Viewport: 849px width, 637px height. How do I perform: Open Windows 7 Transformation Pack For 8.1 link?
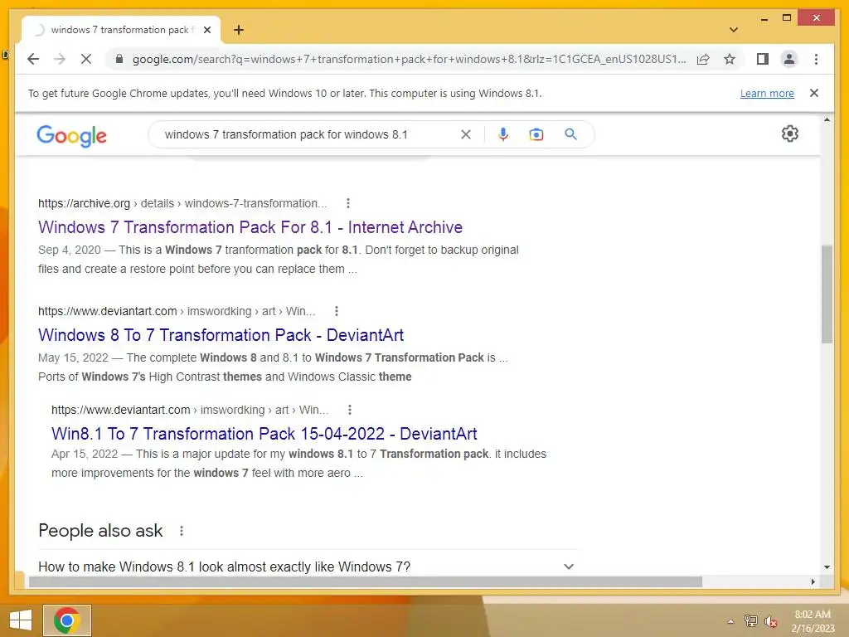click(250, 227)
